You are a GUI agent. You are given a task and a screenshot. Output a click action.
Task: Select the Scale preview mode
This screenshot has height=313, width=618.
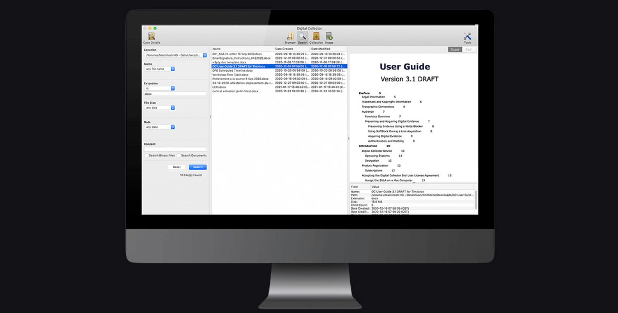(455, 50)
